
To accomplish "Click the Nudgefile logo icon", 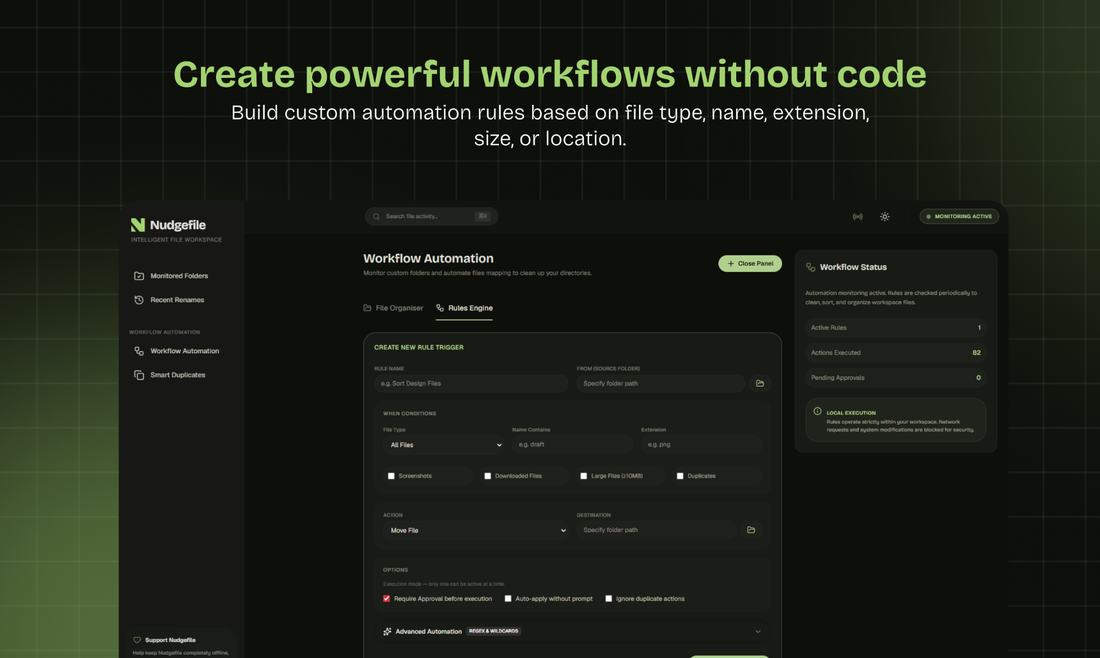I will [137, 224].
